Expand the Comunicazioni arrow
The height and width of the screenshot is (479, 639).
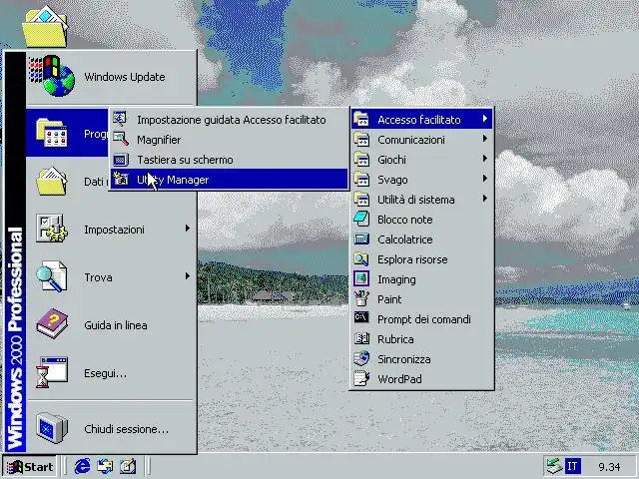484,139
